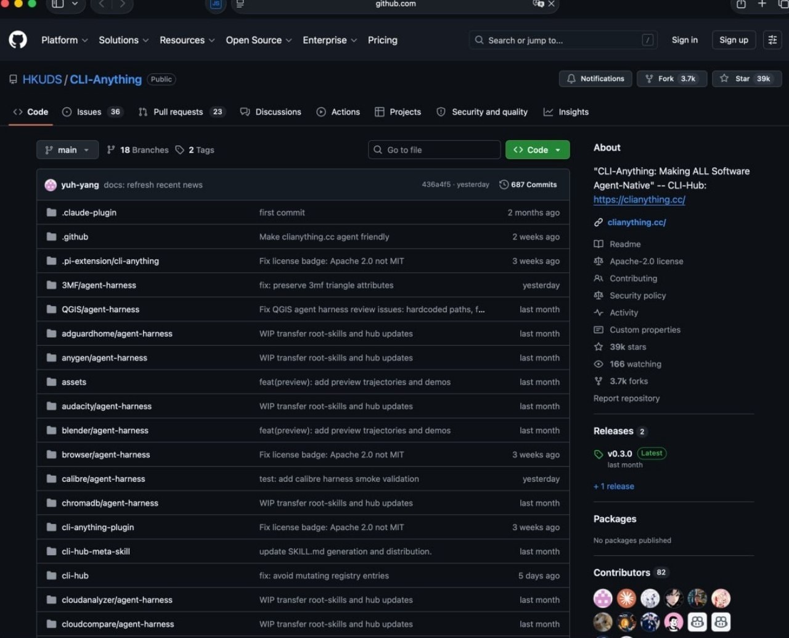Go to the GitHub homepage via the Octocat logo
Screen dimensions: 789x638
coord(18,40)
